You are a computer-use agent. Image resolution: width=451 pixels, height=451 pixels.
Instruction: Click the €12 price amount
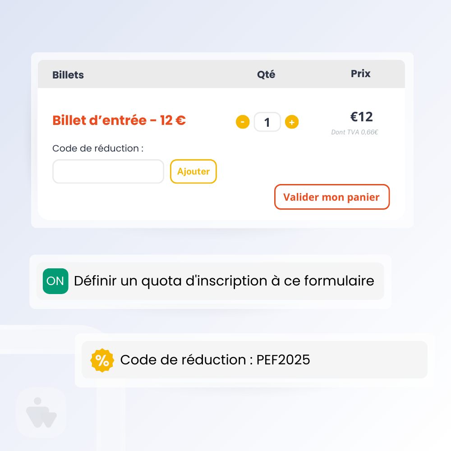click(362, 117)
